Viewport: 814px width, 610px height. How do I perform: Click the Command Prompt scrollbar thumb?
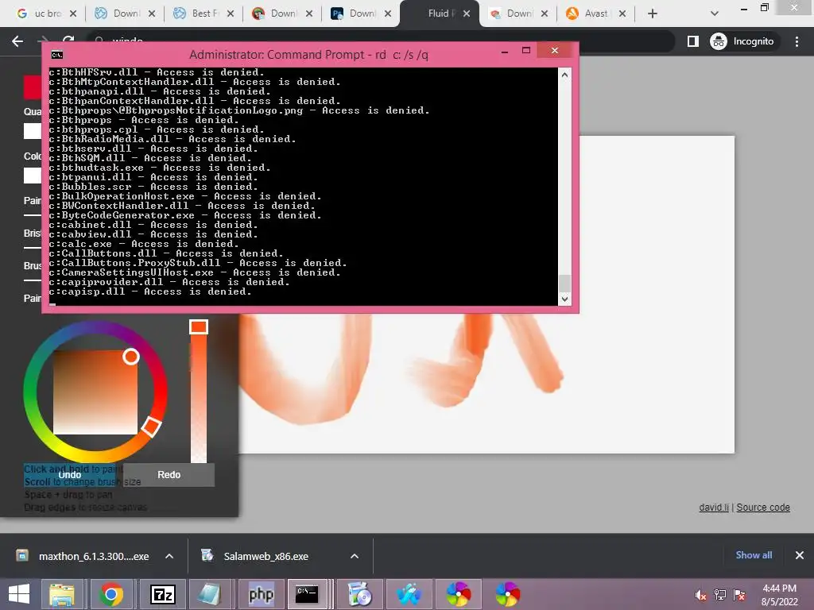[x=564, y=284]
